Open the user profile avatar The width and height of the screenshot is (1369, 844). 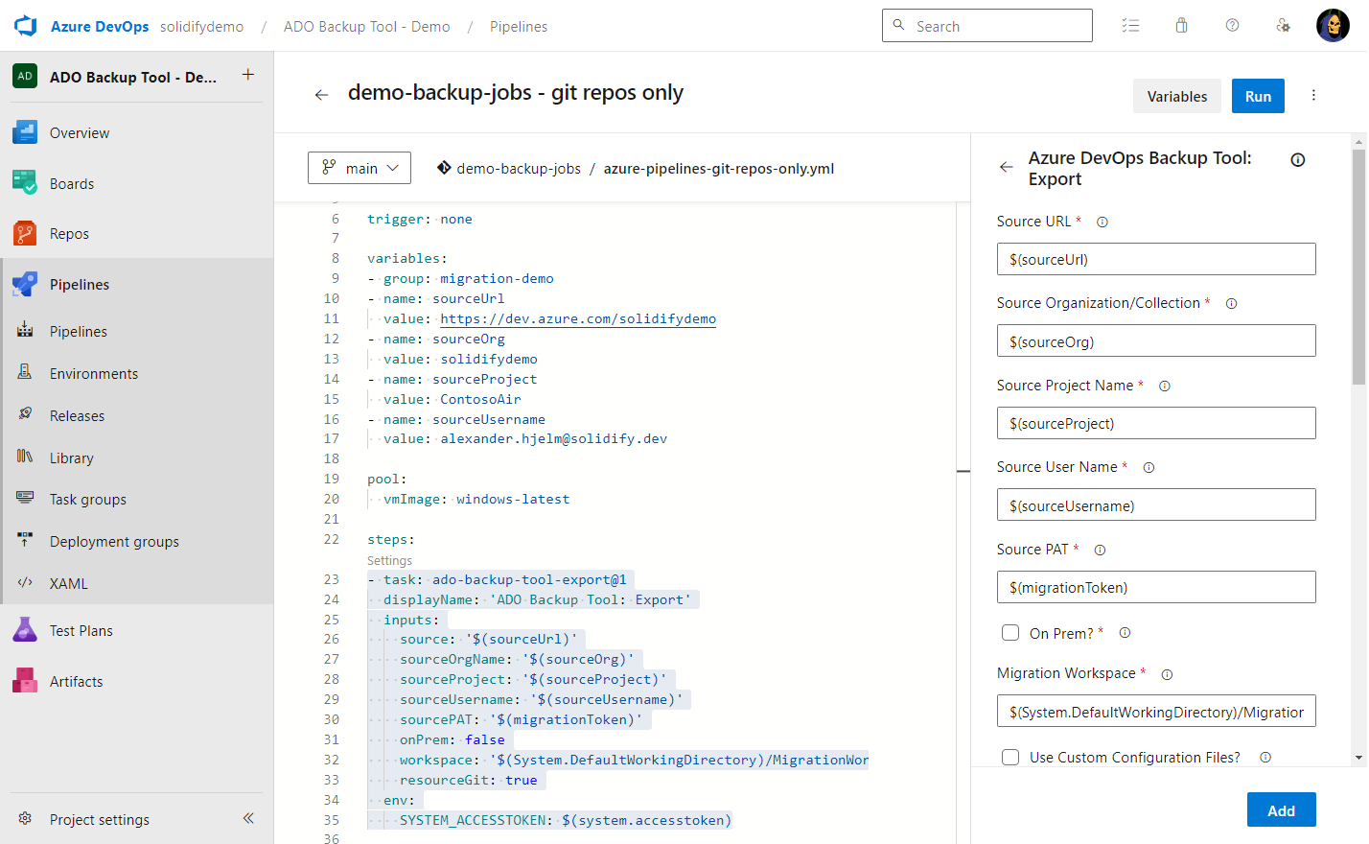click(x=1333, y=26)
